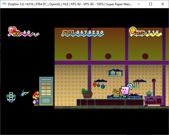The image size is (169, 135).
Task: Minimize the Dolphin window
Action: click(x=139, y=4)
